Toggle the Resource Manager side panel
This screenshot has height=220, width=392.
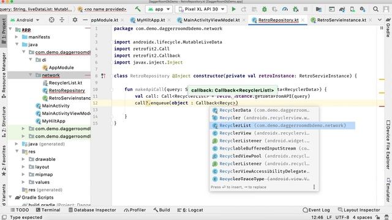coord(4,75)
